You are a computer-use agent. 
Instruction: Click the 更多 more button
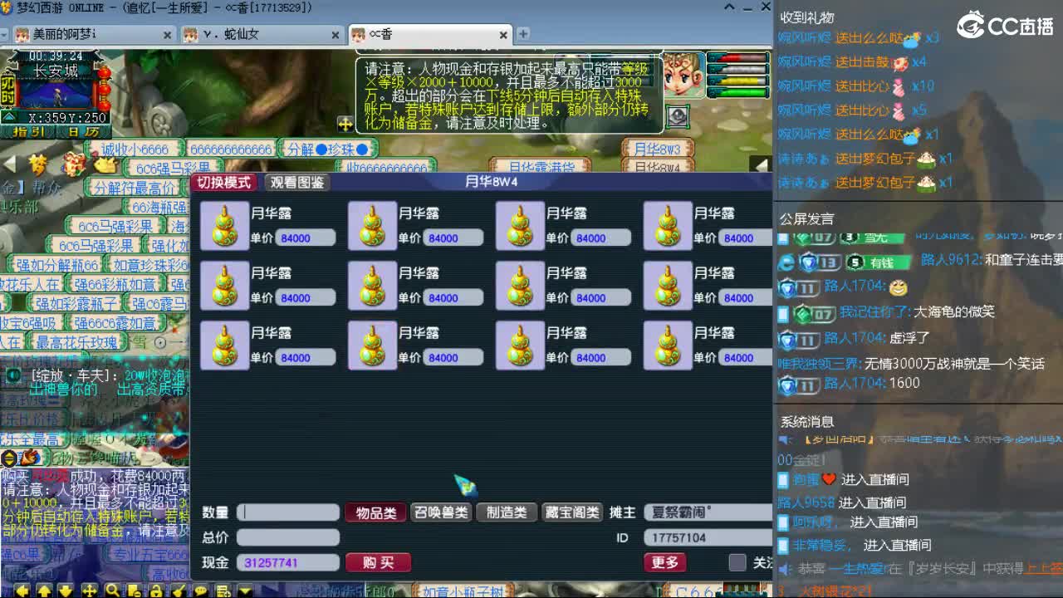point(664,562)
